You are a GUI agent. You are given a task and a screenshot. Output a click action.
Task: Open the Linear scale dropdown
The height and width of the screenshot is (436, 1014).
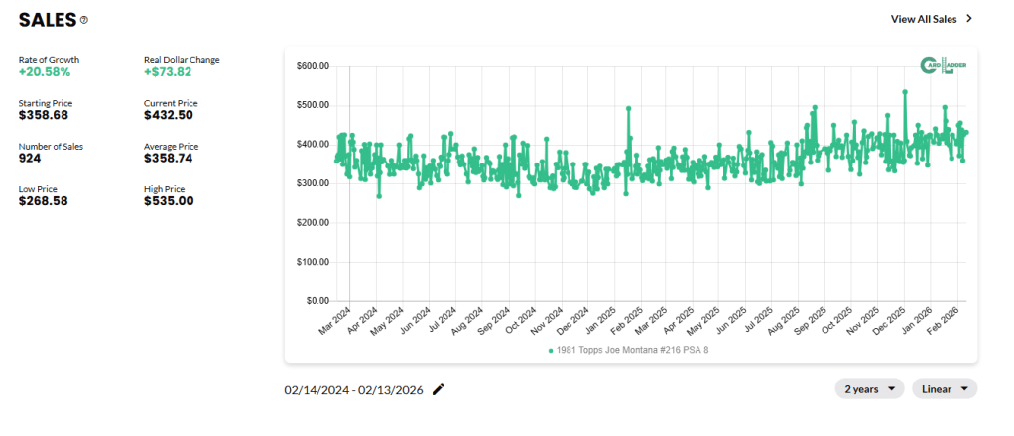pyautogui.click(x=944, y=389)
